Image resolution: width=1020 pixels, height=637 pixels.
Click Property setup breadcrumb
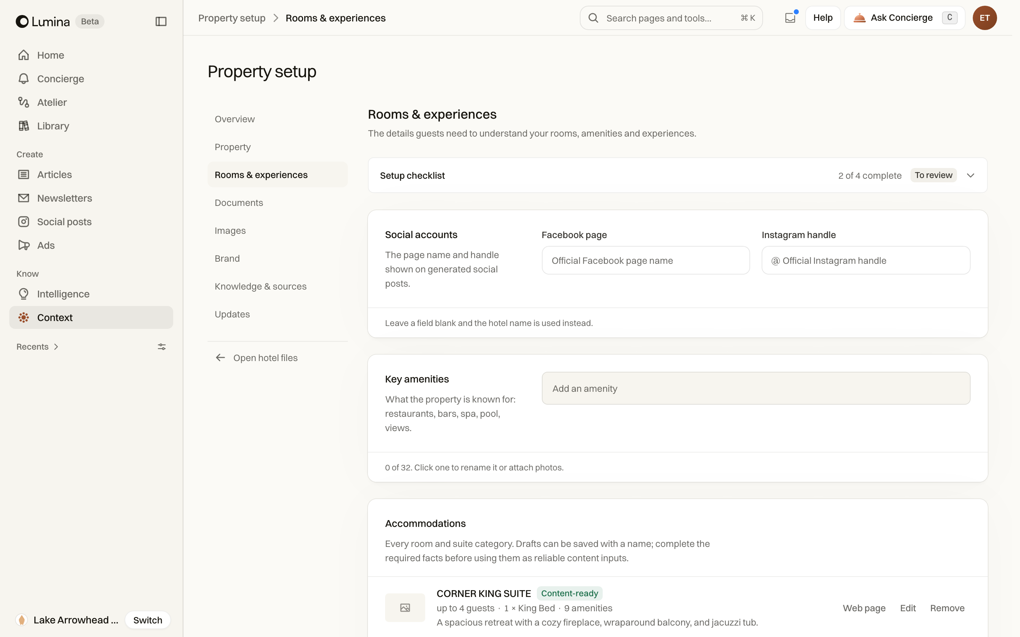(x=232, y=18)
